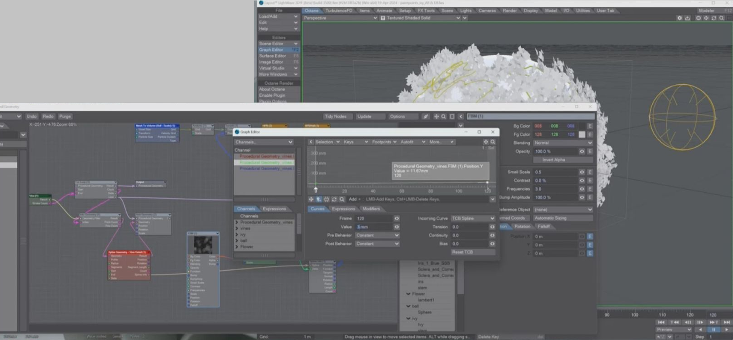The height and width of the screenshot is (340, 733).
Task: Expand the Flower channel tree item
Action: tap(237, 247)
